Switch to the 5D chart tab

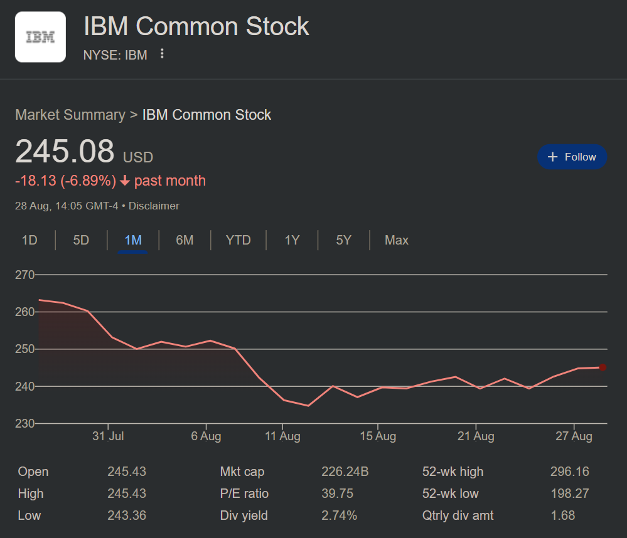coord(81,240)
